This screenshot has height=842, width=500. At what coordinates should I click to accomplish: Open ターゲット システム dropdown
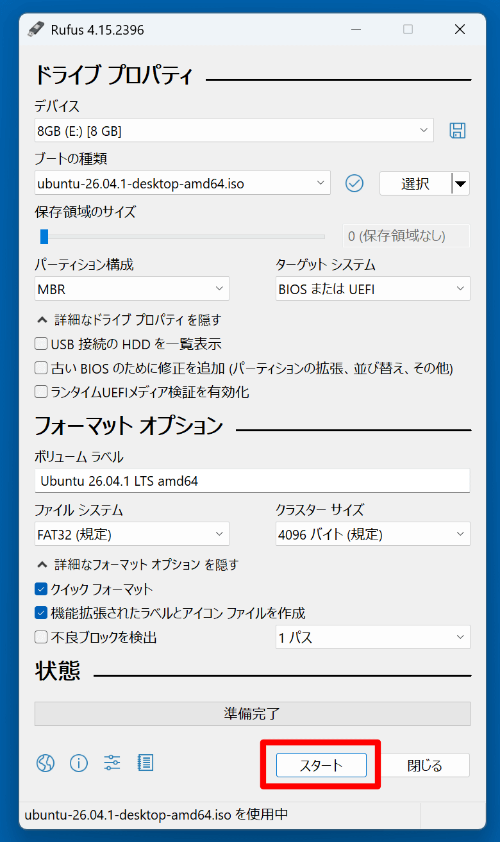pos(372,289)
